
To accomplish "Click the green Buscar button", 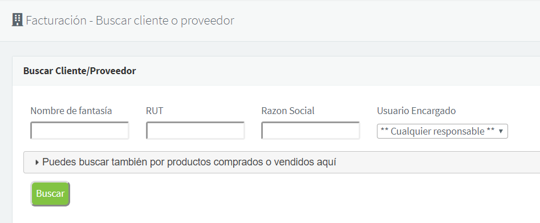I will coord(50,194).
